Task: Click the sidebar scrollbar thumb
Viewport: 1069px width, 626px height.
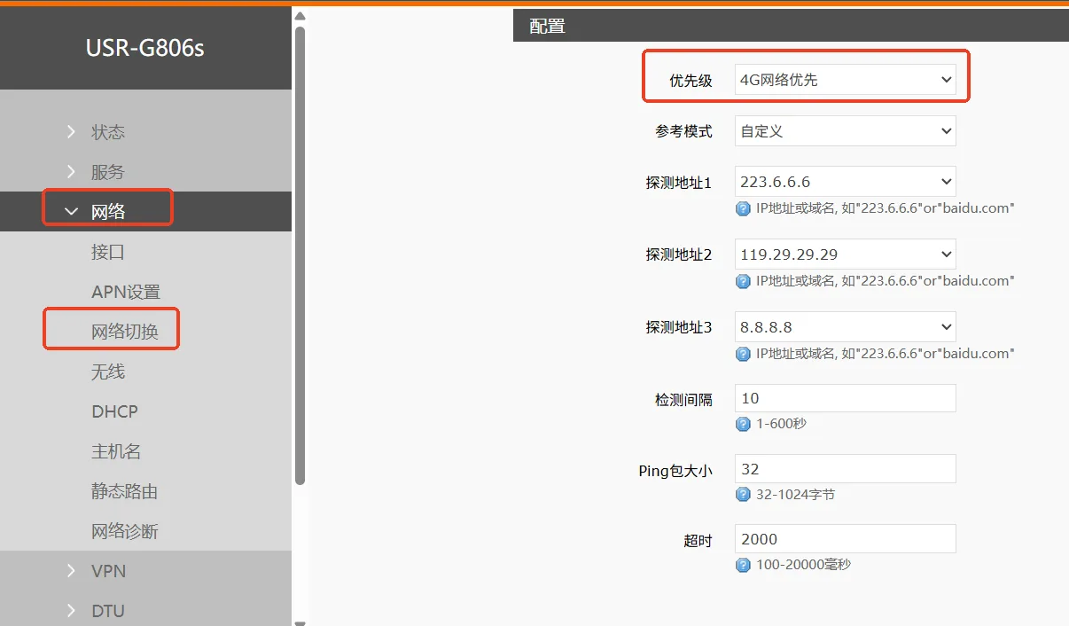Action: coord(300,255)
